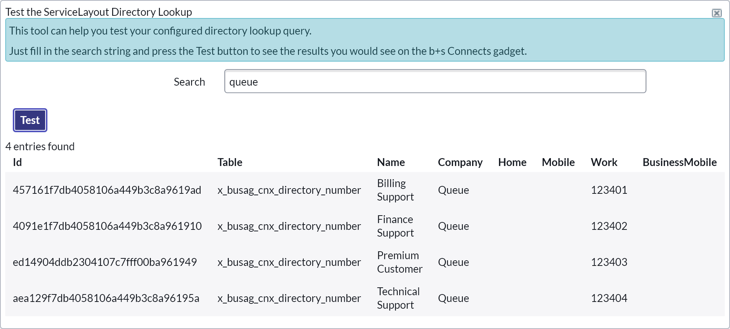This screenshot has width=730, height=329.
Task: Click the Id column header
Action: click(x=17, y=162)
